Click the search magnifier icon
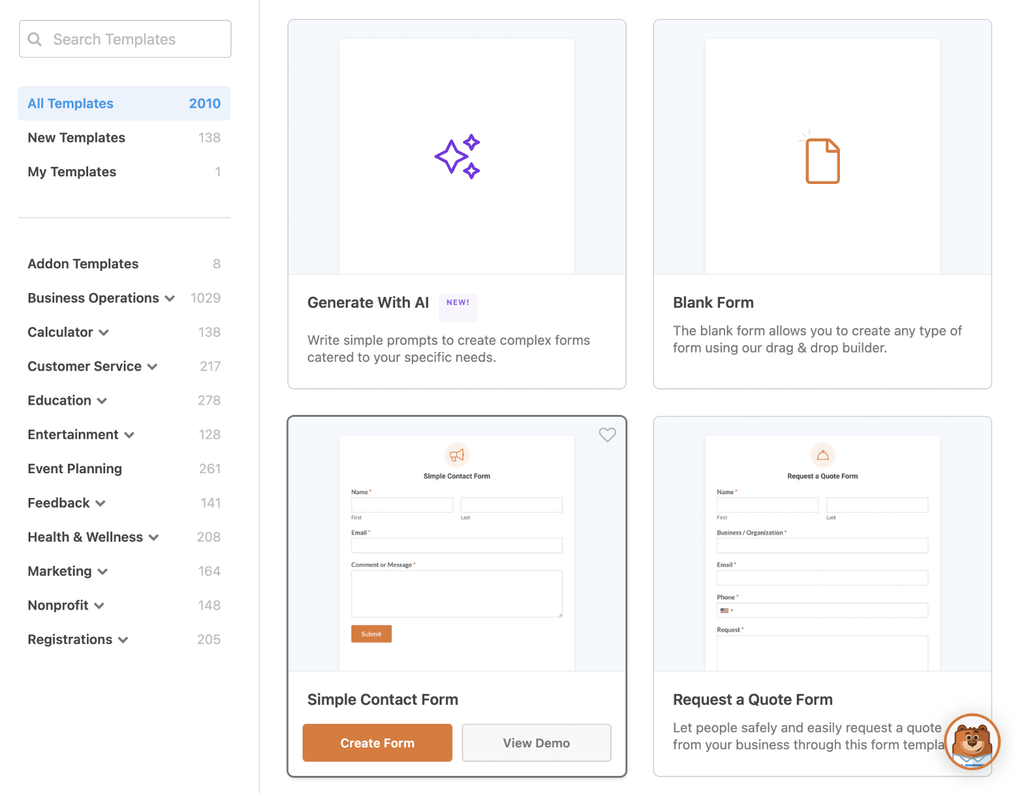The height and width of the screenshot is (793, 1015). (x=36, y=39)
